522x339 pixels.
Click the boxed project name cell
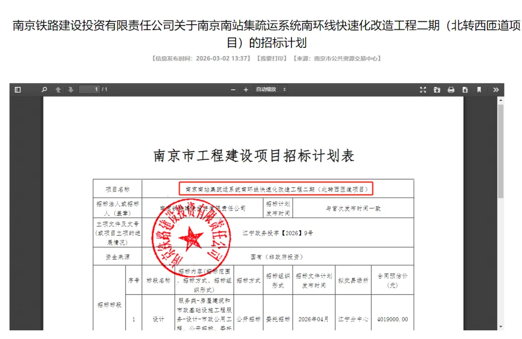pos(276,189)
